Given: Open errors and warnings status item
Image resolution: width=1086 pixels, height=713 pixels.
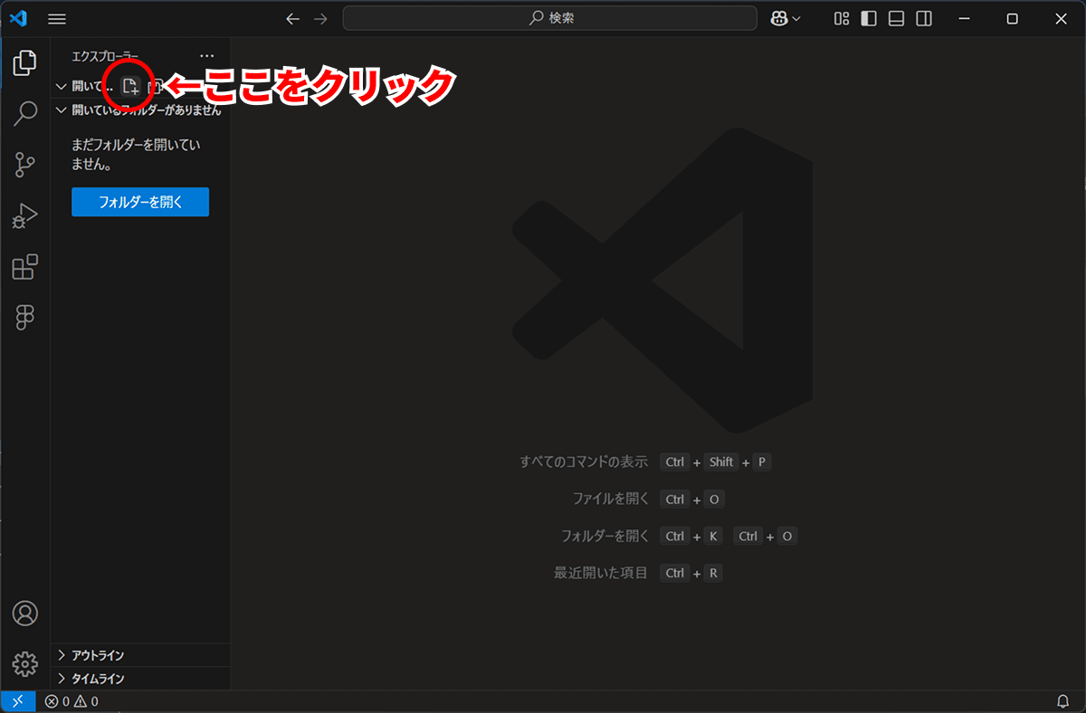Looking at the screenshot, I should click(72, 701).
